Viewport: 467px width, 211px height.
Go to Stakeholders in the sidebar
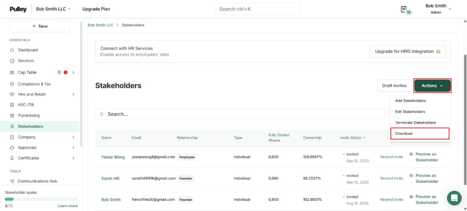coord(40,127)
